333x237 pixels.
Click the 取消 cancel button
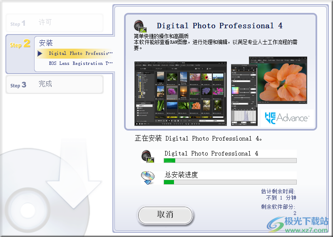pos(165,215)
